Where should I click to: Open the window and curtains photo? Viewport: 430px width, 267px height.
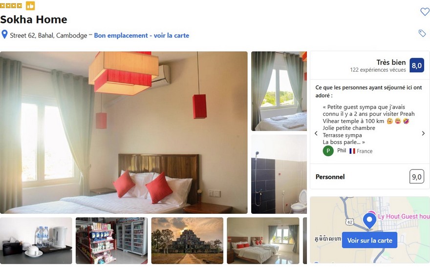(279, 91)
